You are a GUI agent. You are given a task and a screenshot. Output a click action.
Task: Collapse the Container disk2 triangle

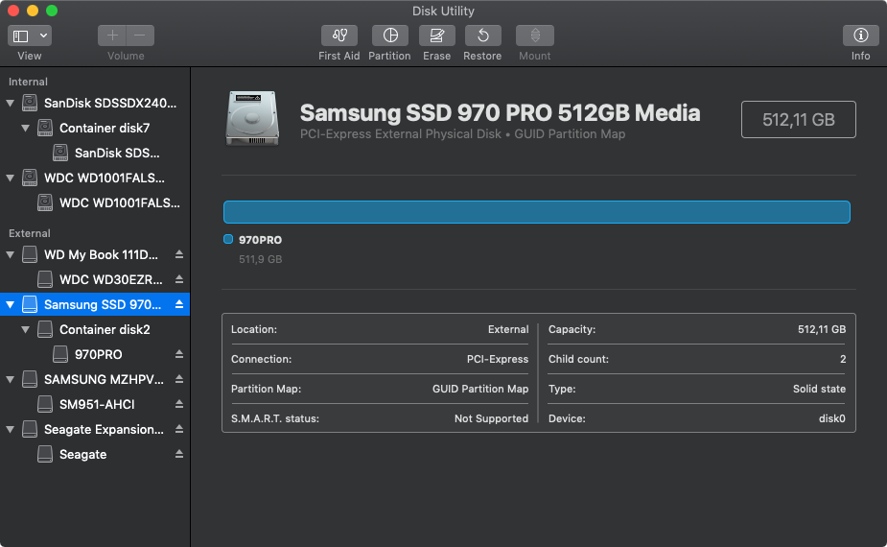point(26,329)
